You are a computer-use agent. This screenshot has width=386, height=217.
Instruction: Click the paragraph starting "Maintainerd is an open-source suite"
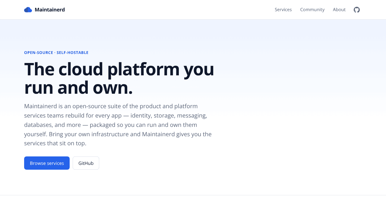118,125
